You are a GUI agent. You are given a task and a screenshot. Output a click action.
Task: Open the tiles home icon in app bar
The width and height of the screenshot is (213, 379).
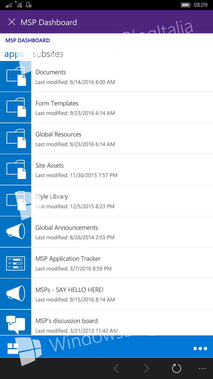(13, 349)
